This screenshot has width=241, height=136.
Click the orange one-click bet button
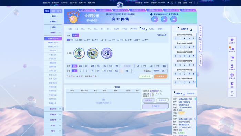coord(161,76)
